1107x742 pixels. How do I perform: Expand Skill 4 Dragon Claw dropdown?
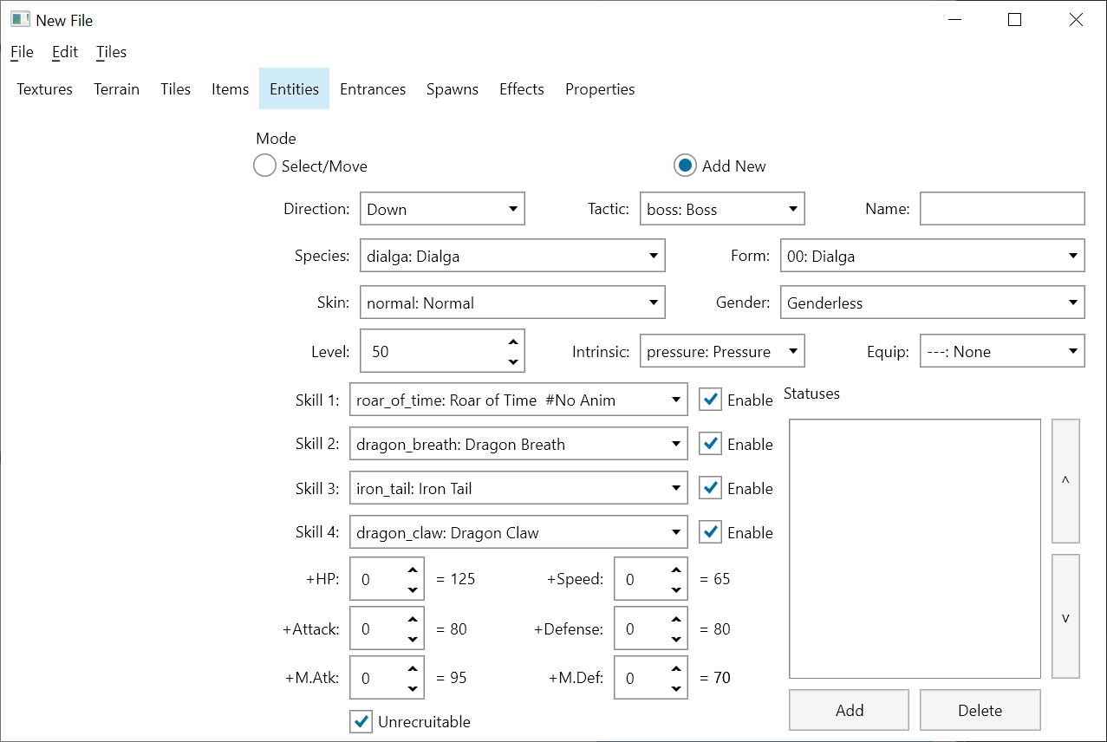click(x=518, y=532)
